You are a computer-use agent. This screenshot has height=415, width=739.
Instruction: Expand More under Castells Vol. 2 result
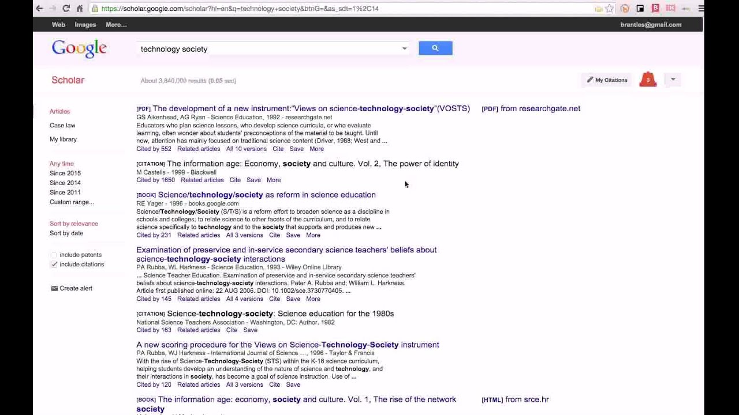pos(274,180)
